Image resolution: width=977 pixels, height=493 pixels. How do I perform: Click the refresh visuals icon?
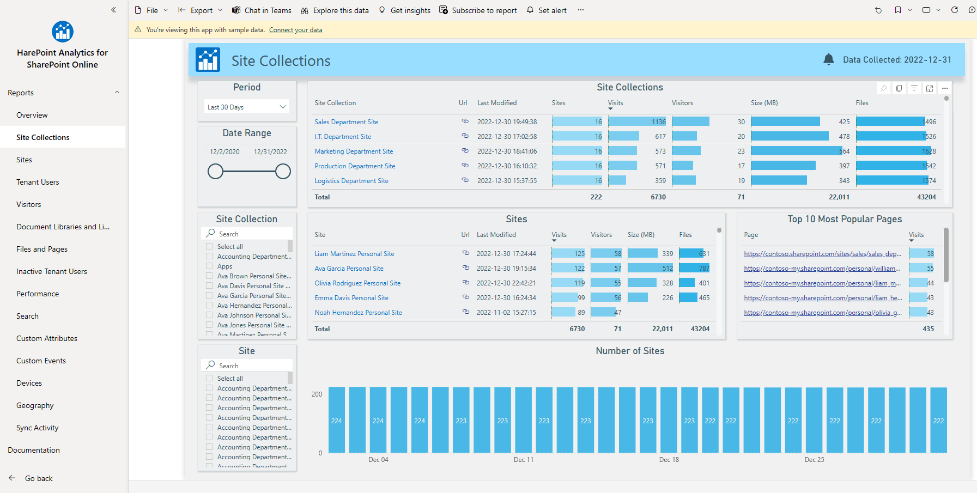pyautogui.click(x=955, y=10)
